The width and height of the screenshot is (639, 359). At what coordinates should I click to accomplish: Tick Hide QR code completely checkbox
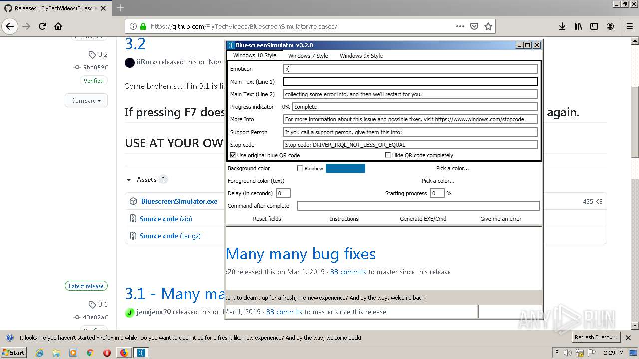(x=388, y=155)
